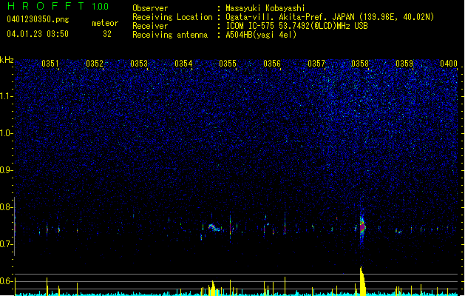This screenshot has width=465, height=296.
Task: Click the HROFFT 1.0.0 title text
Action: click(58, 6)
